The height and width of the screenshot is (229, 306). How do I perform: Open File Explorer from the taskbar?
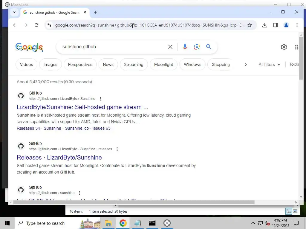point(108,223)
